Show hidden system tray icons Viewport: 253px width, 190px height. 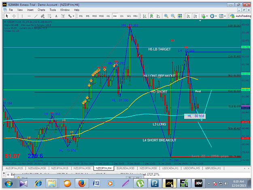pos(209,184)
